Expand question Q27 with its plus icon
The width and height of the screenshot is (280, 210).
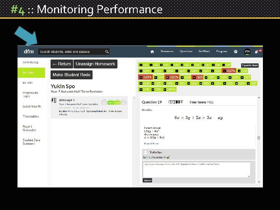tap(242, 77)
